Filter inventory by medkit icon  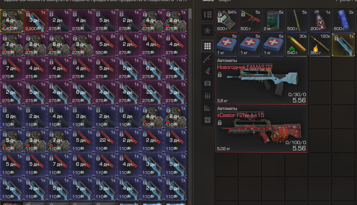click(207, 83)
